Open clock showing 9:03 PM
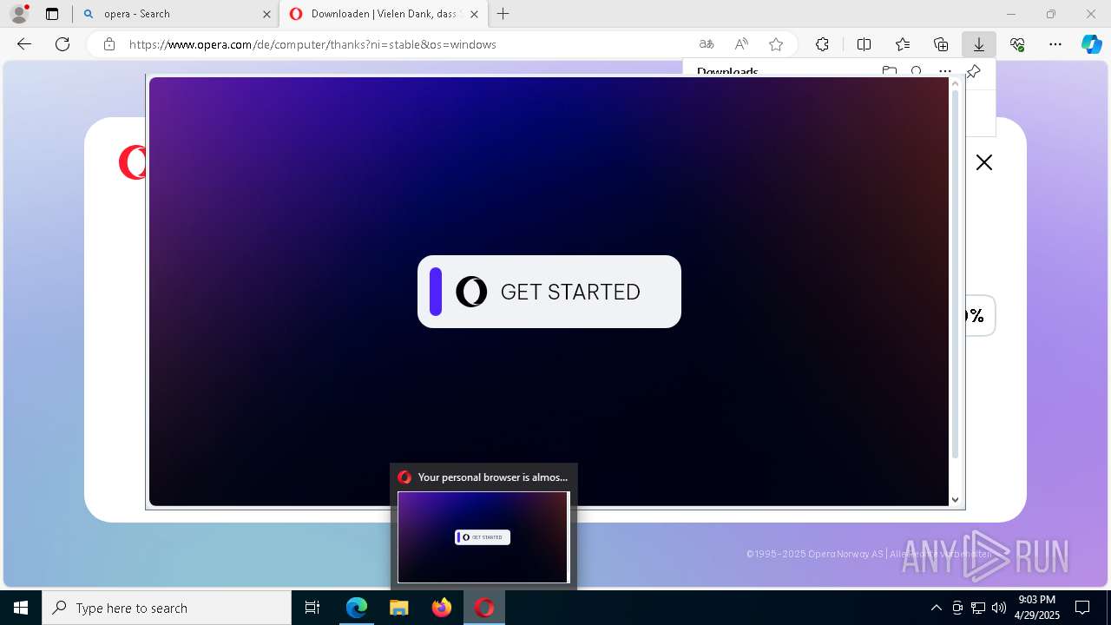 pyautogui.click(x=1037, y=608)
